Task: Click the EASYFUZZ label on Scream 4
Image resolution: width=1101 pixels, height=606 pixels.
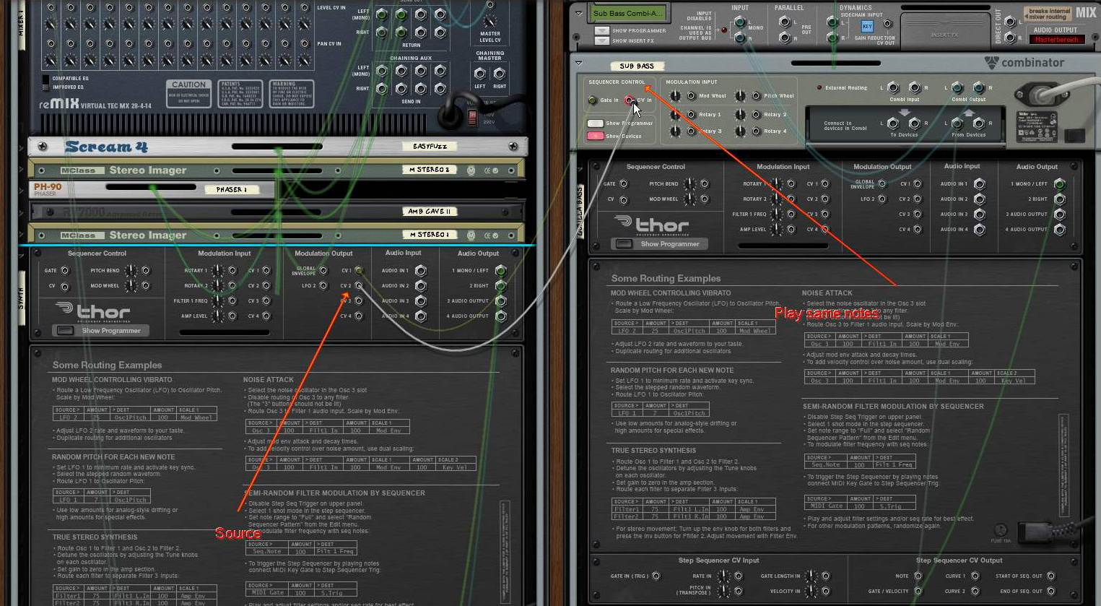Action: [x=430, y=147]
